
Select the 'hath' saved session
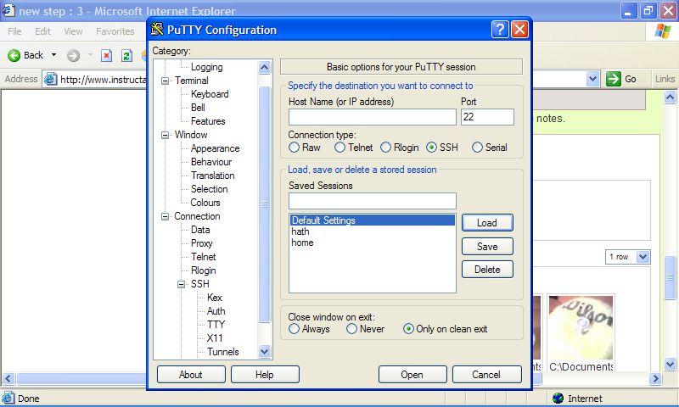300,231
